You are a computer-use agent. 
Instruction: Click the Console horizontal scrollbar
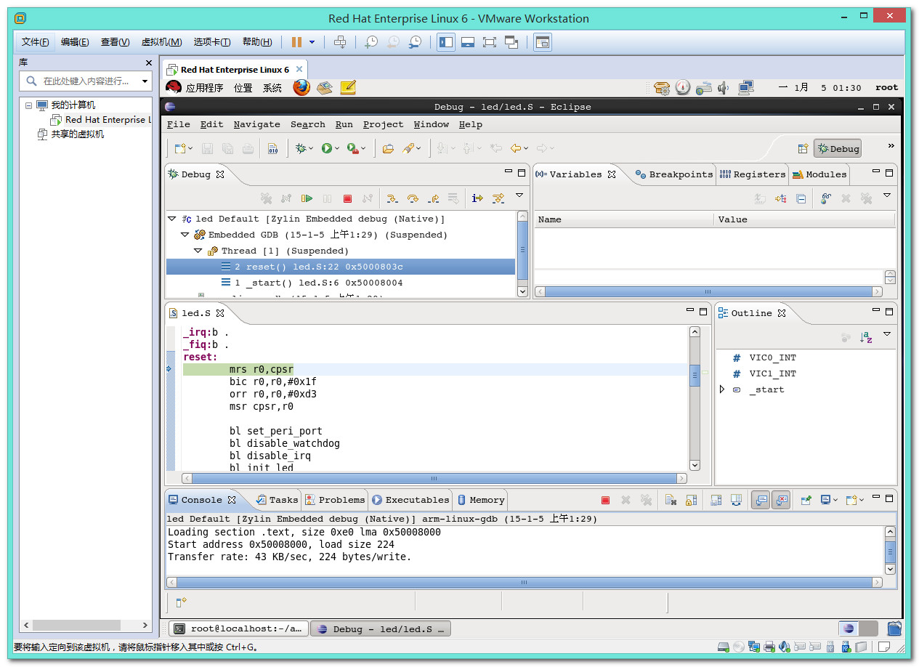[524, 583]
